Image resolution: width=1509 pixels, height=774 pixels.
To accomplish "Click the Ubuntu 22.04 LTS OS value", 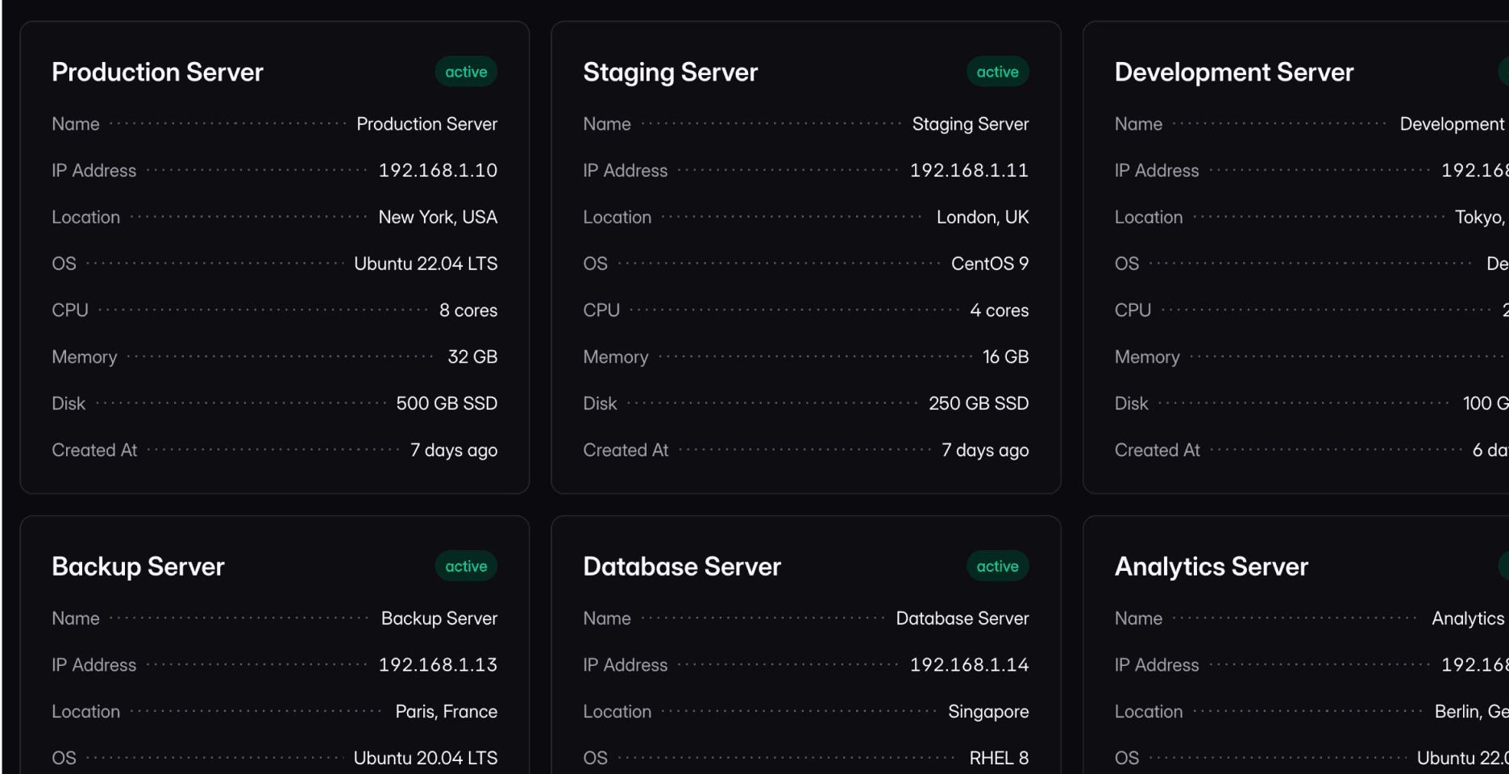I will coord(426,264).
